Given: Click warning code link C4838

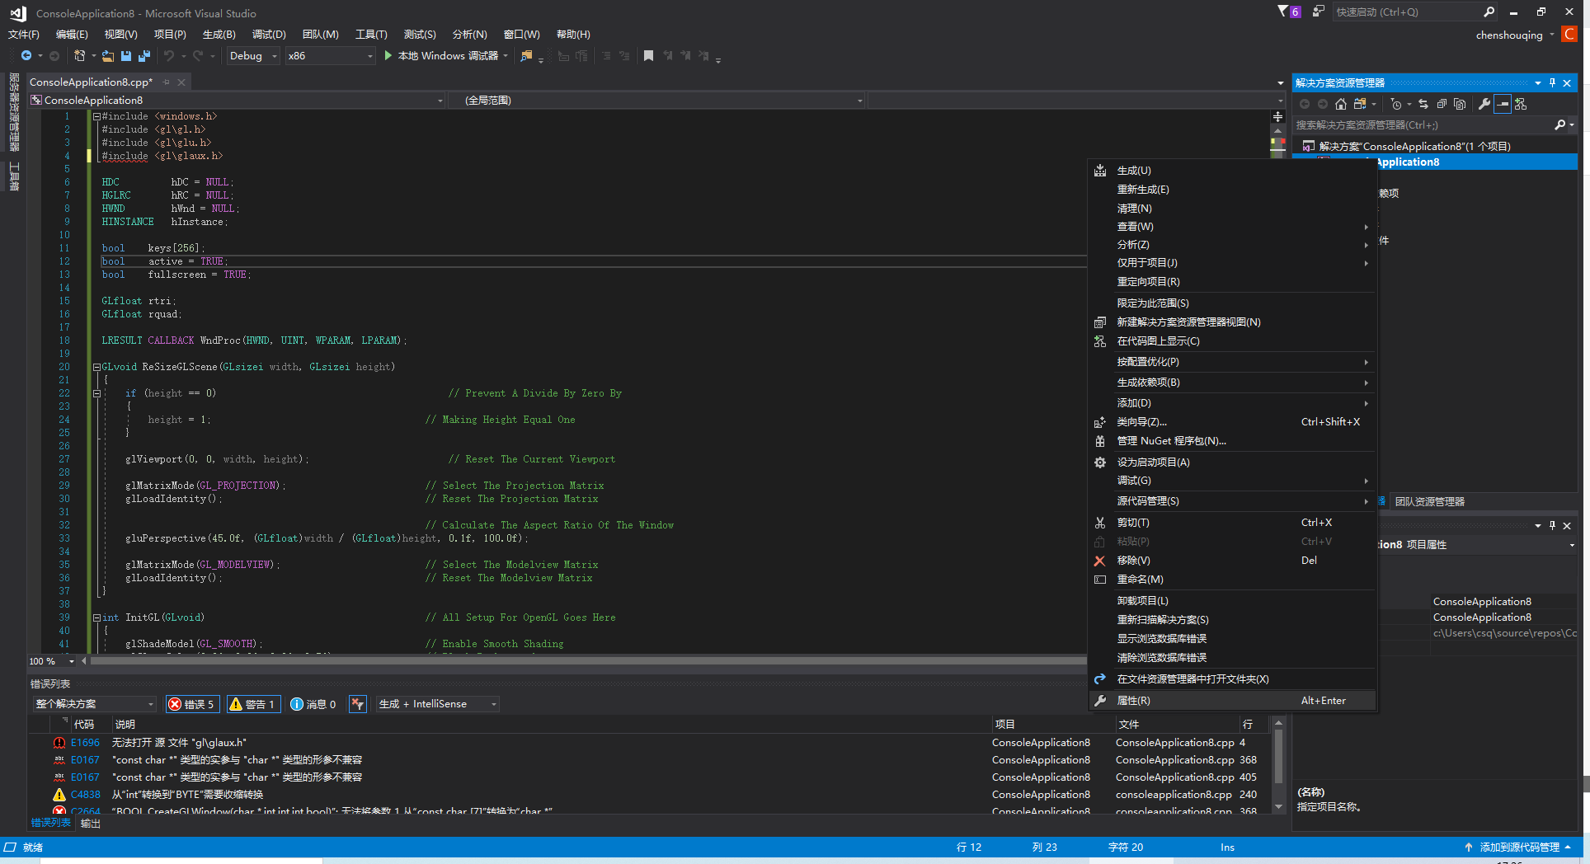Looking at the screenshot, I should click(85, 795).
